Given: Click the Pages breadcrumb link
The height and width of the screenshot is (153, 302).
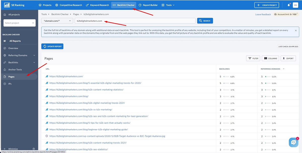Looking at the screenshot, I should tap(76, 14).
